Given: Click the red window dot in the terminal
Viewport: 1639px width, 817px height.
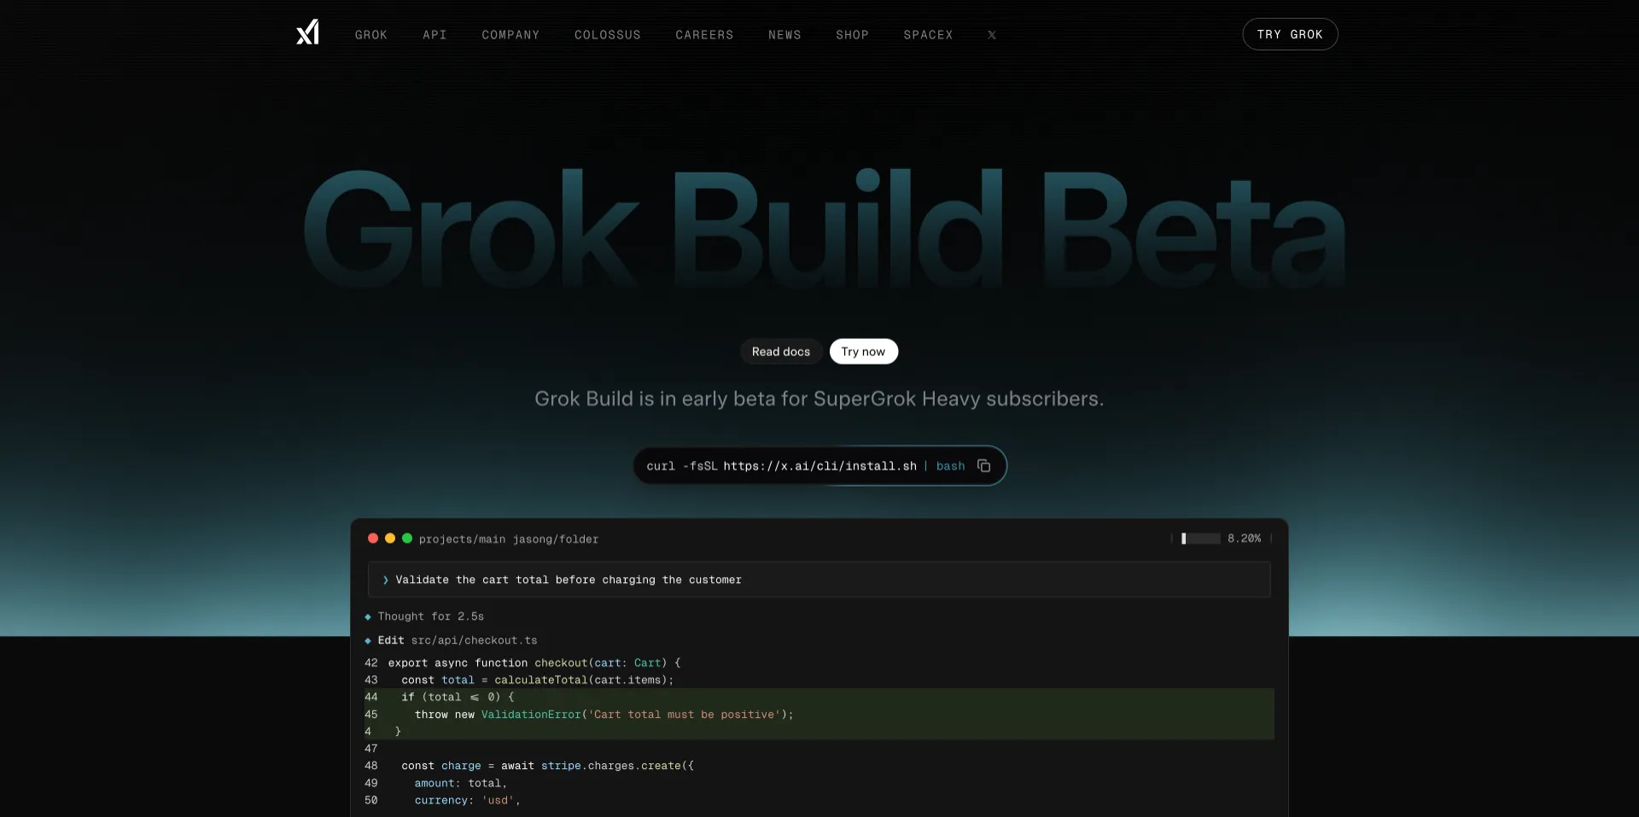Looking at the screenshot, I should pos(373,539).
